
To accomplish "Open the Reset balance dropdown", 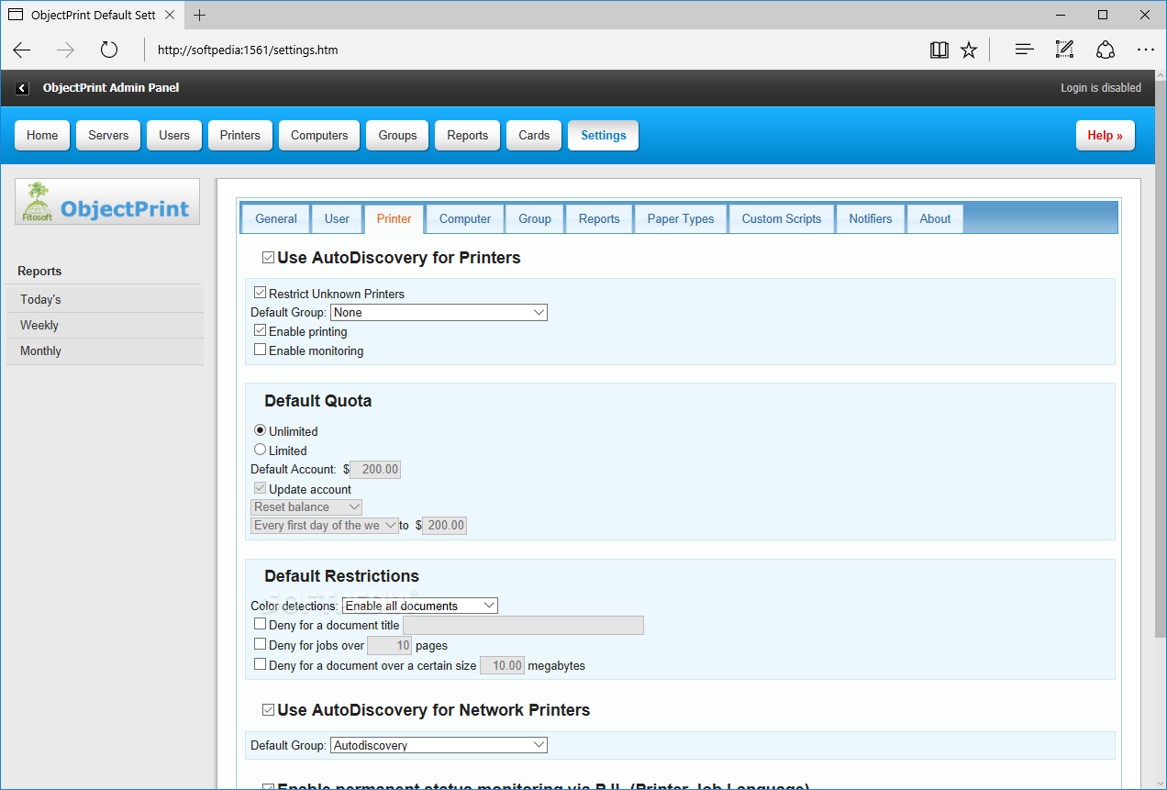I will 306,506.
